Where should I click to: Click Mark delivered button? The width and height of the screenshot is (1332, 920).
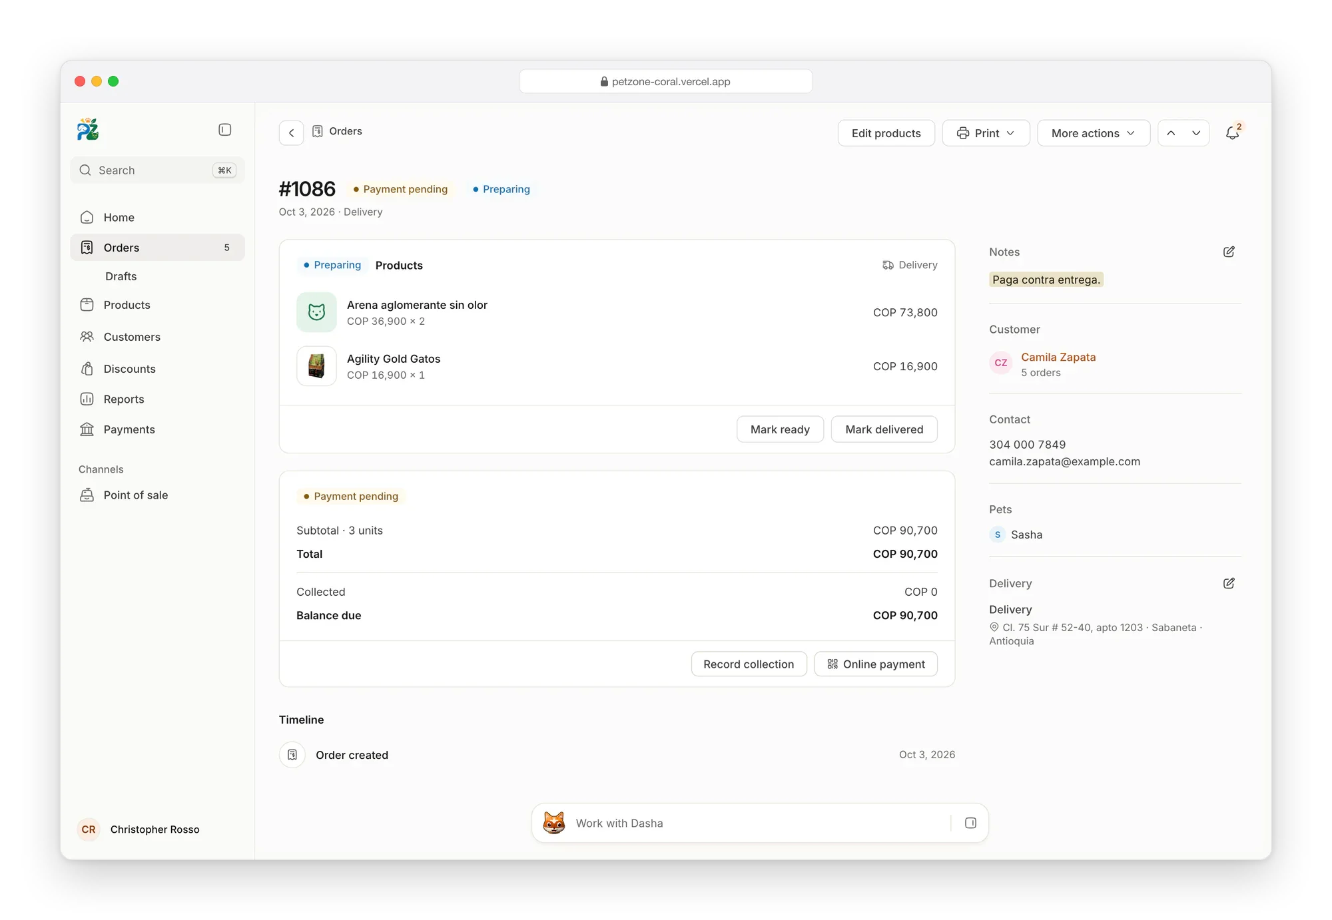coord(884,429)
